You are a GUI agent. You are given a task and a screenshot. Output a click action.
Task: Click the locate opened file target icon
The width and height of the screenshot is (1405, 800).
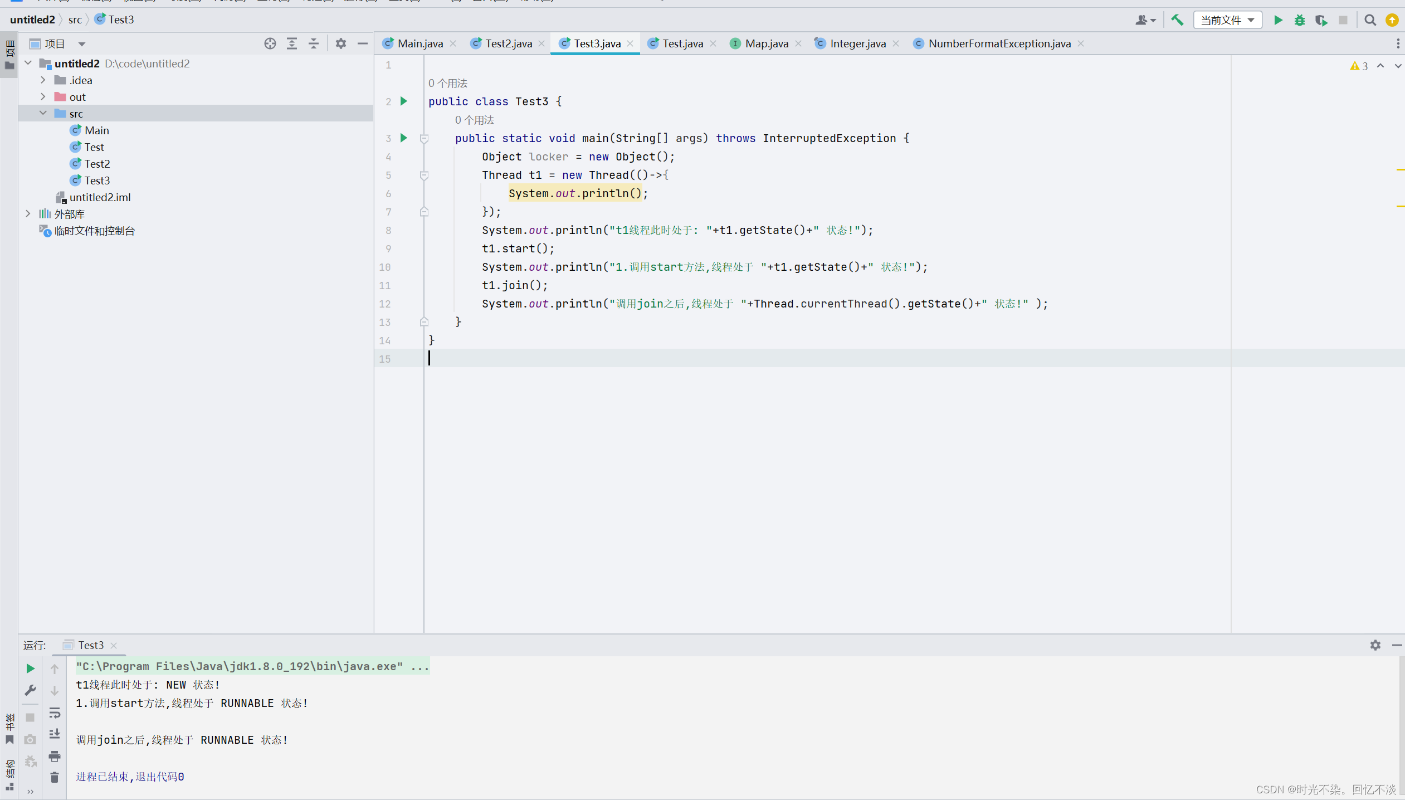(x=270, y=43)
